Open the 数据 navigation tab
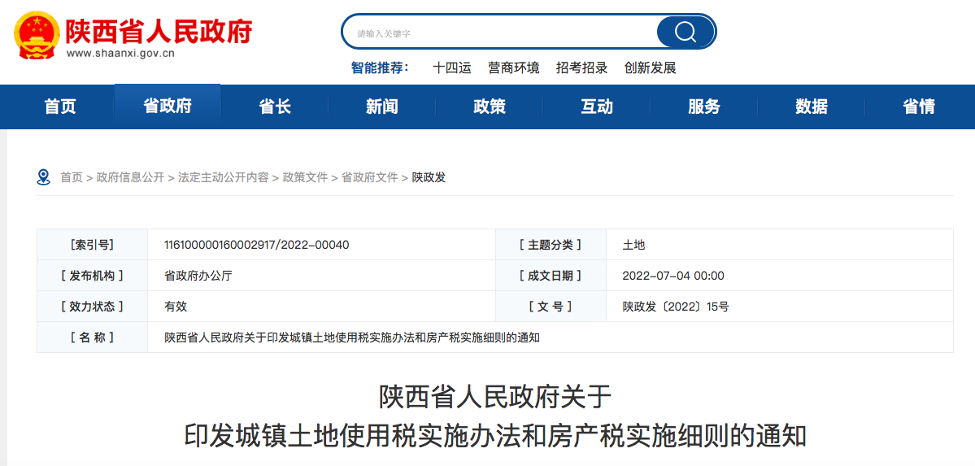Viewport: 975px width, 466px height. 812,107
